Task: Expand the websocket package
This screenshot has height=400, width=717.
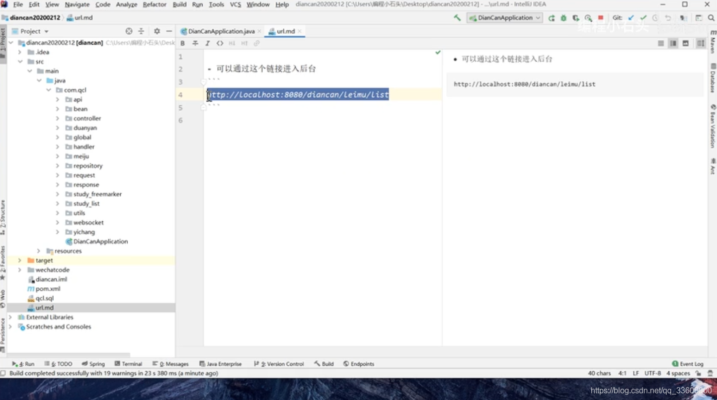Action: click(58, 222)
